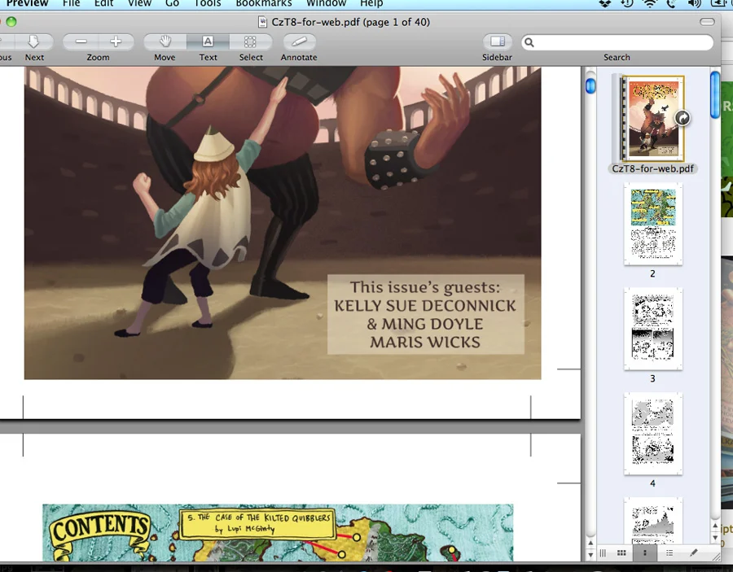
Task: Click the KELLY SUE DECONNICK text
Action: point(425,306)
